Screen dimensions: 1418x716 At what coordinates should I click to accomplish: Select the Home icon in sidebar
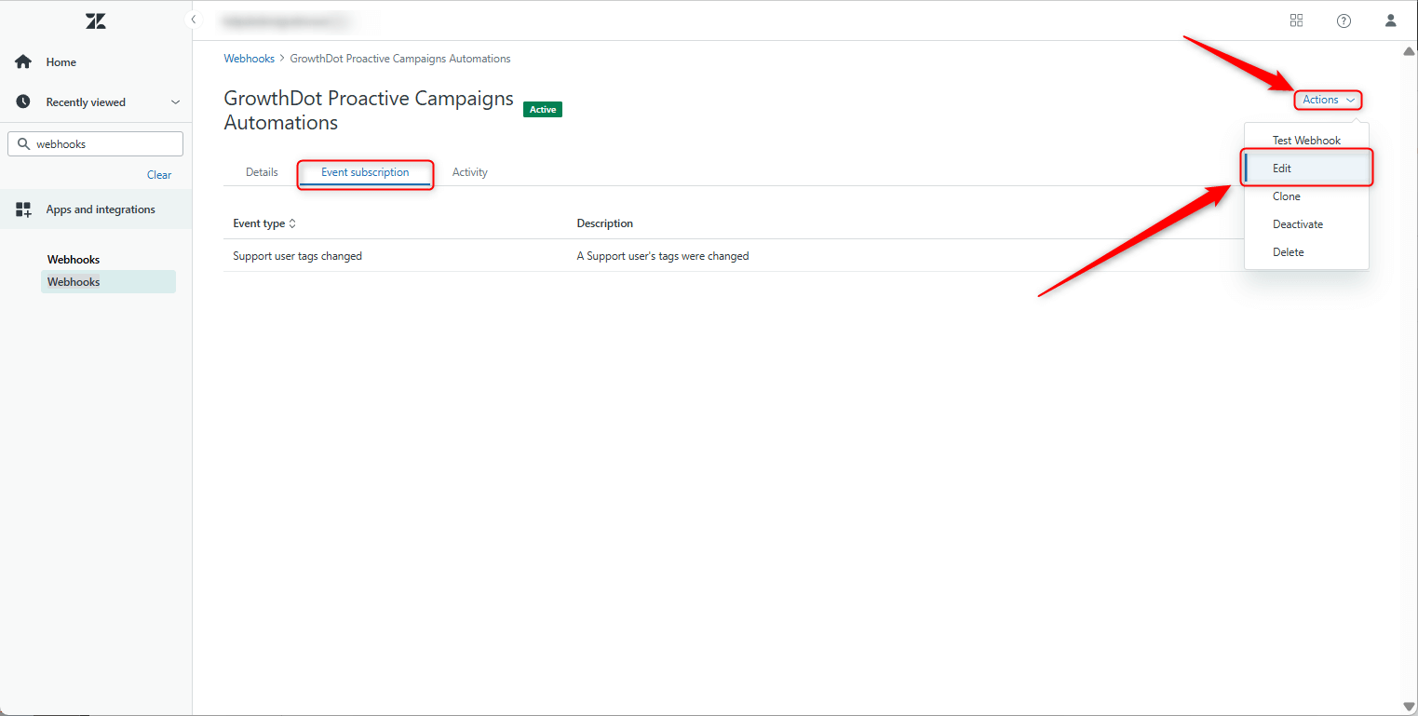[23, 61]
